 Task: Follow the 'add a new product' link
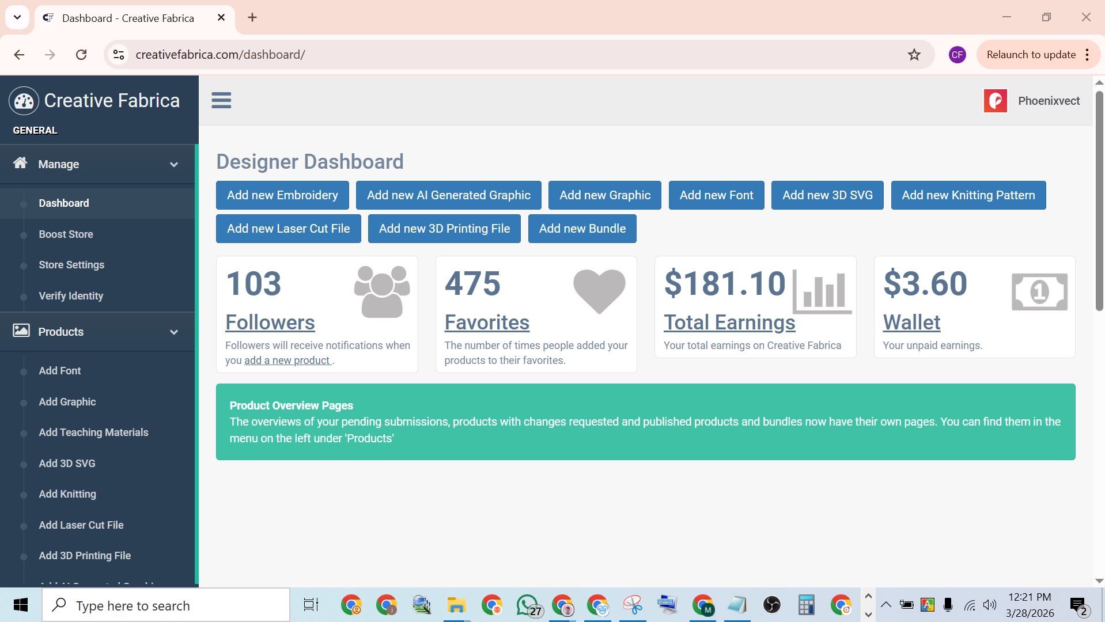coord(287,361)
